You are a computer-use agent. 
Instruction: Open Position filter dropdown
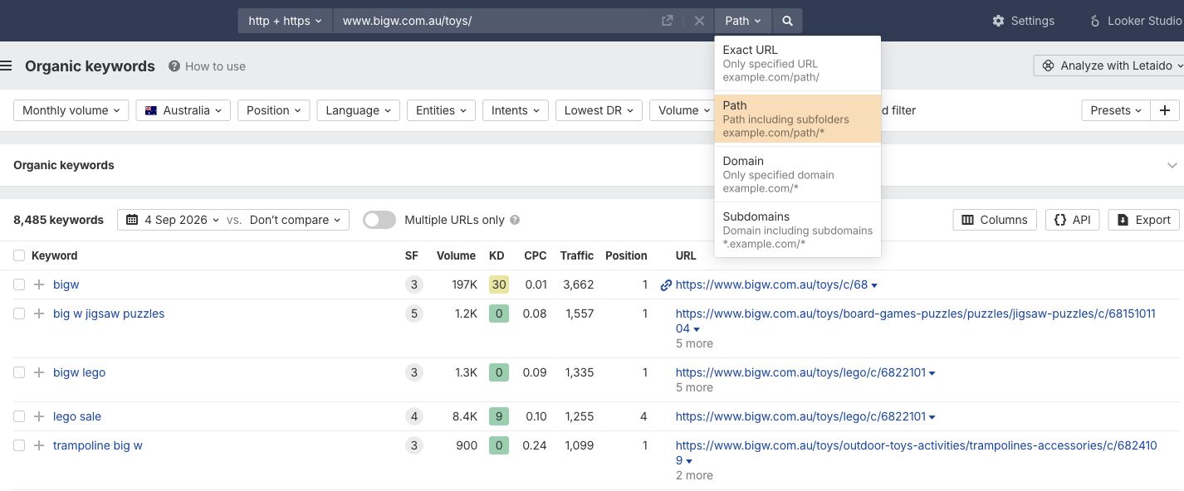(x=273, y=110)
